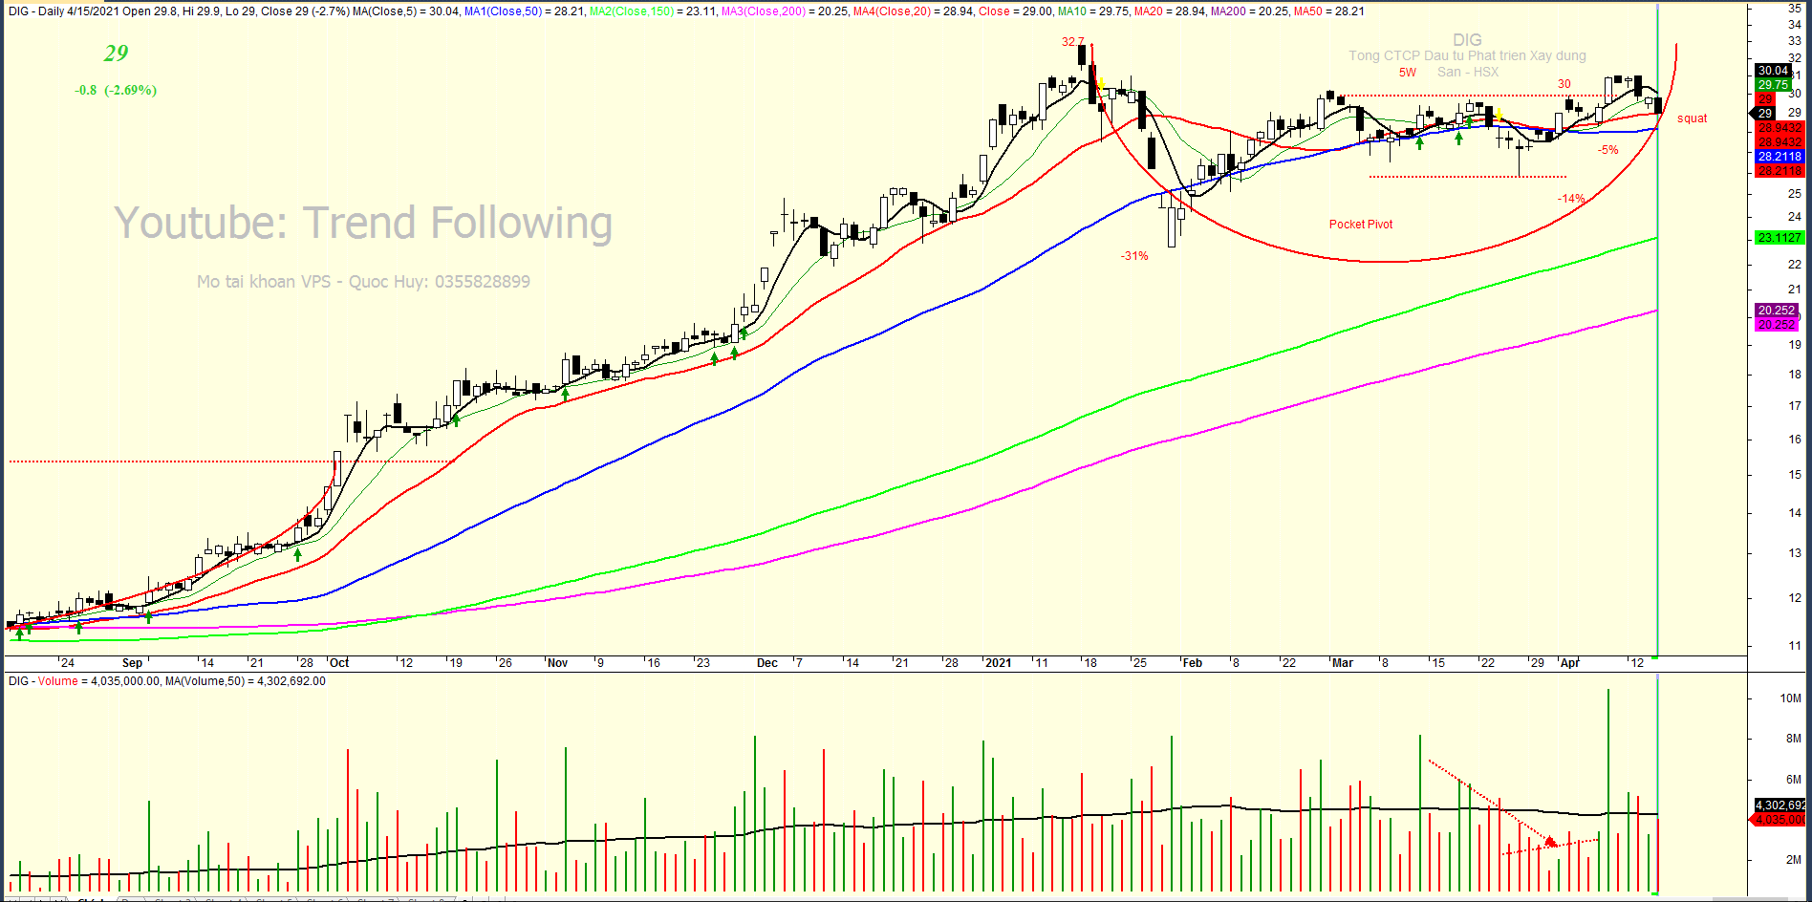Click the yellow arrow near the 32.7 peak
Screen dimensions: 1812x902
(1101, 84)
